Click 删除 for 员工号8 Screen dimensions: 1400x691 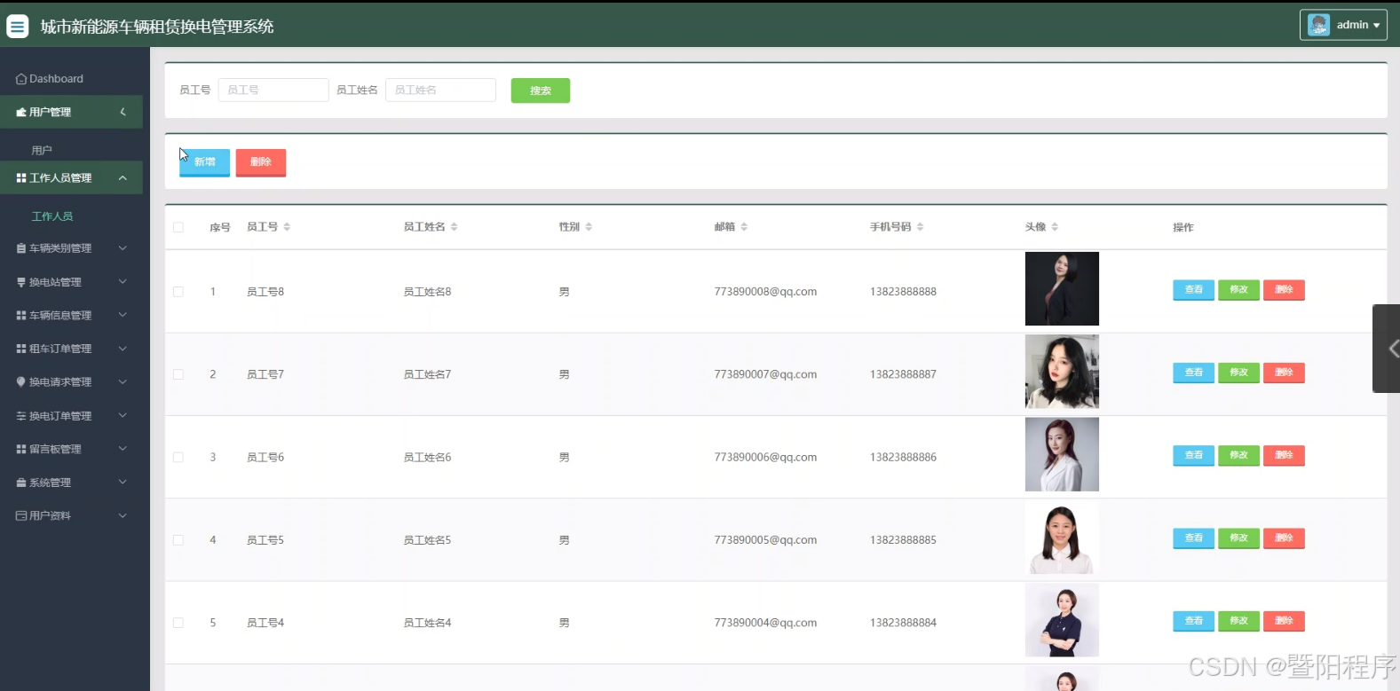pos(1284,290)
